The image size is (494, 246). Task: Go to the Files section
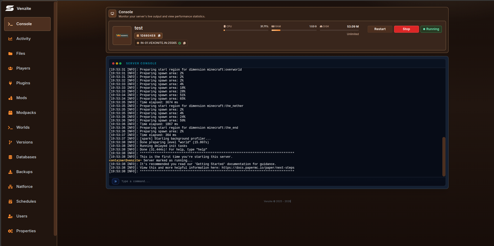(x=27, y=53)
